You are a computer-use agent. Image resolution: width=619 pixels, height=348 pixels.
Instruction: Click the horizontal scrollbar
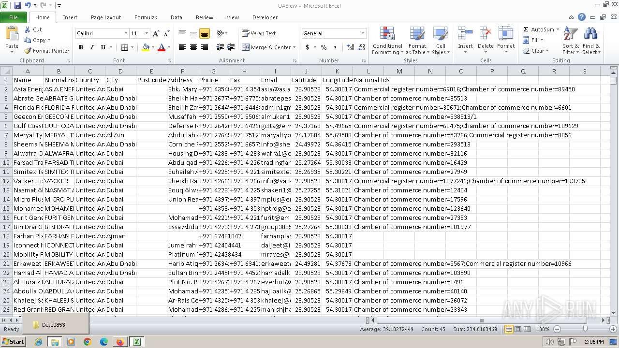coord(481,320)
